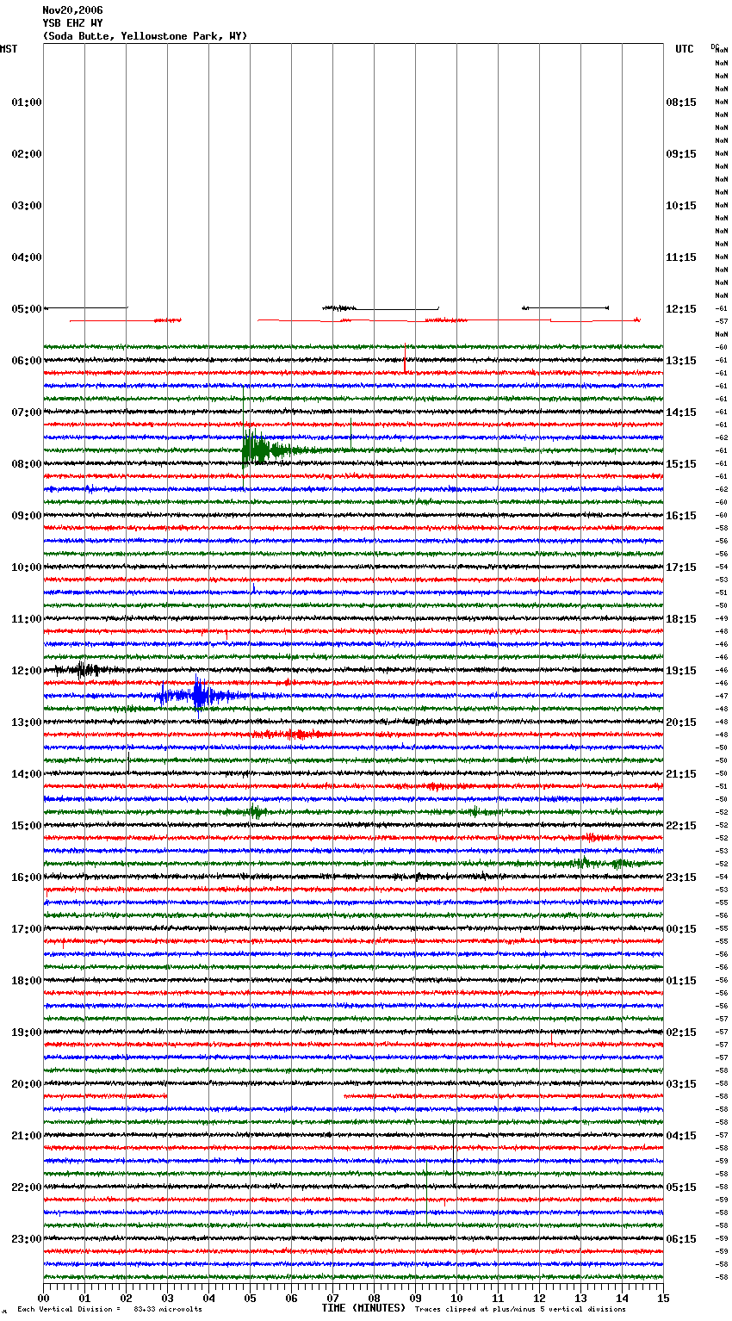Select the 22:00 MST time label
Image resolution: width=732 pixels, height=1321 pixels.
click(27, 1188)
